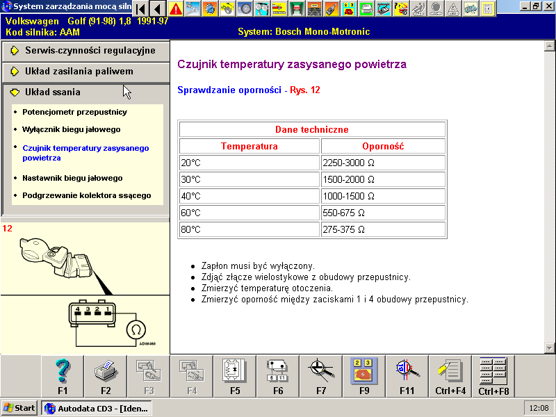This screenshot has height=417, width=556.
Task: Click the blue globe on orange icon
Action: [x=211, y=9]
